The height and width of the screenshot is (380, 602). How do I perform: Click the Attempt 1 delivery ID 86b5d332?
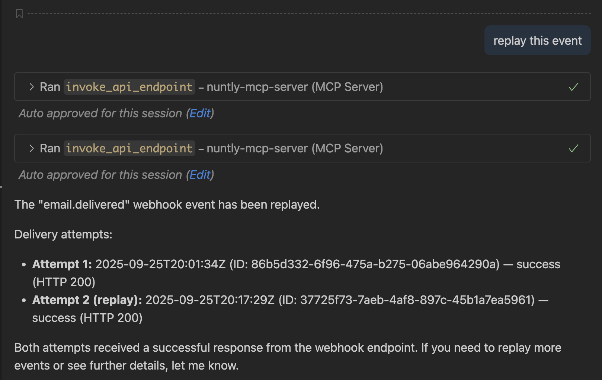coord(375,264)
